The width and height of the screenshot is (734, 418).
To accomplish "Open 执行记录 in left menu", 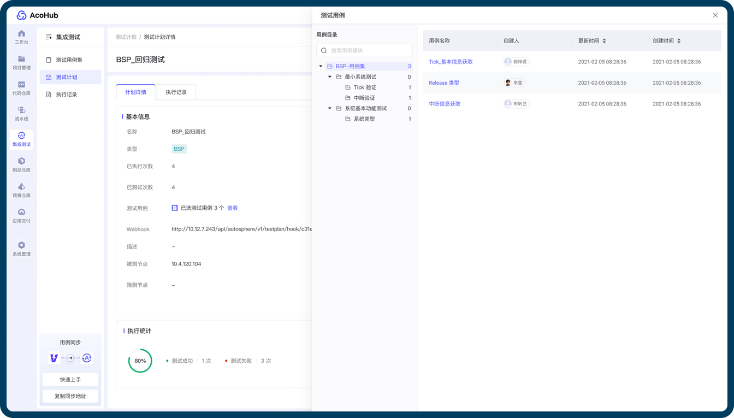I will (x=70, y=95).
